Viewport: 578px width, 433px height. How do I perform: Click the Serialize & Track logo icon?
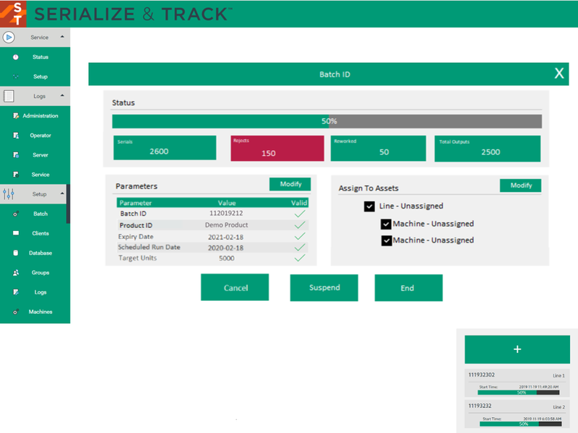(x=13, y=14)
